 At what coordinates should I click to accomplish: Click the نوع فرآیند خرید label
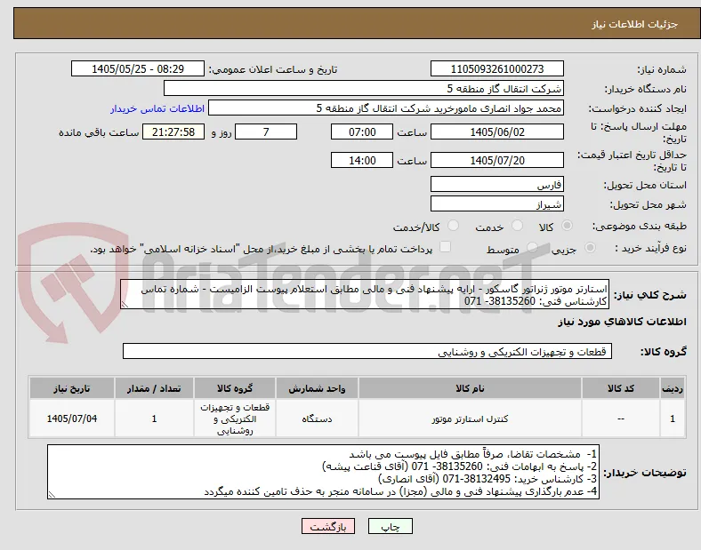pos(650,248)
